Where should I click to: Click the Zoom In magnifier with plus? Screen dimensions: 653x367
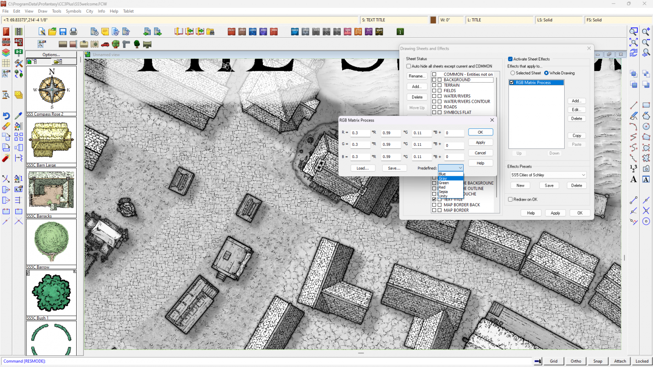pos(646,32)
